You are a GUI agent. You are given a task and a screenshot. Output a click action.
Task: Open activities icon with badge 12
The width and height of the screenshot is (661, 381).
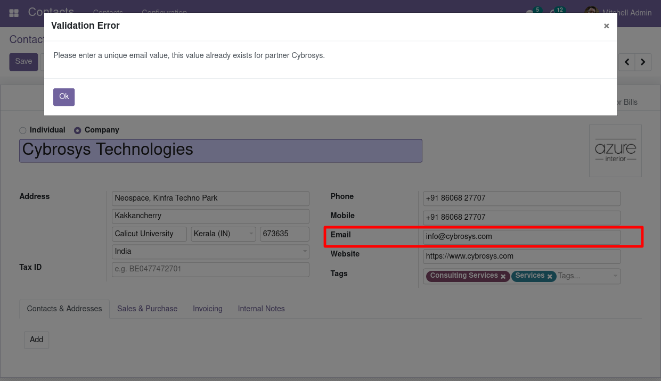coord(557,13)
